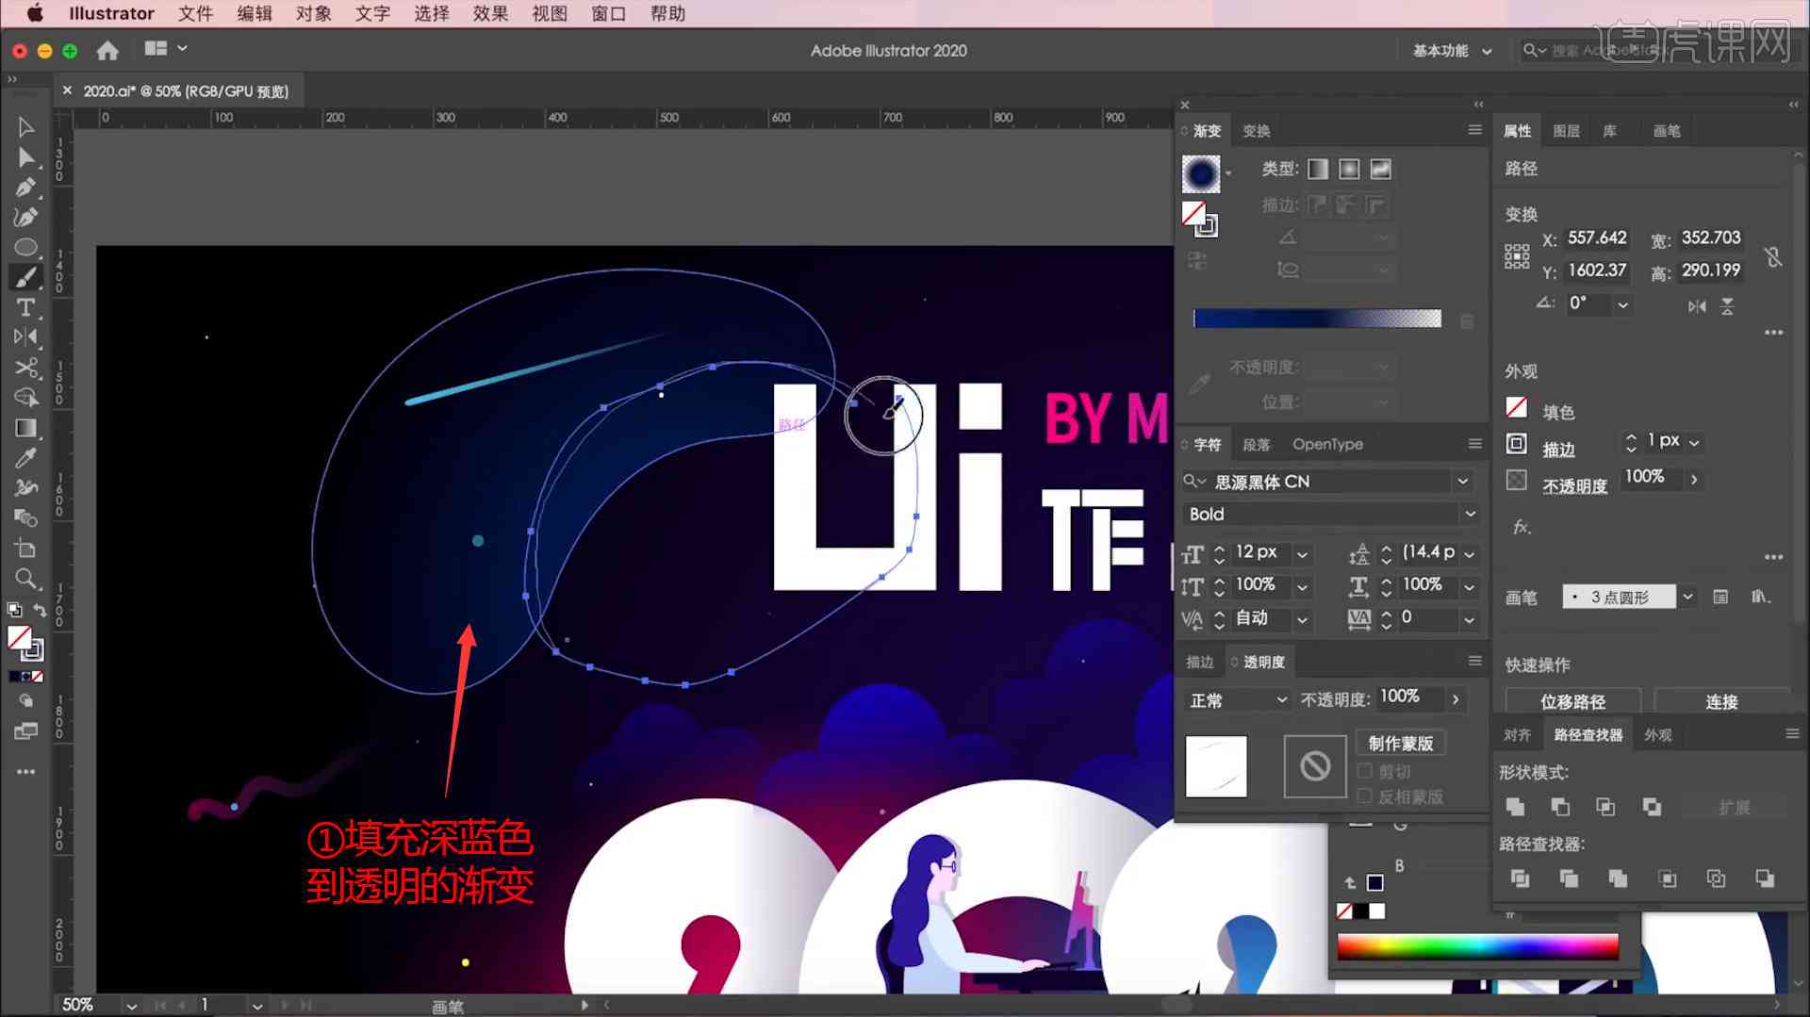The image size is (1810, 1017).
Task: Select the Scissors tool
Action: pos(25,367)
